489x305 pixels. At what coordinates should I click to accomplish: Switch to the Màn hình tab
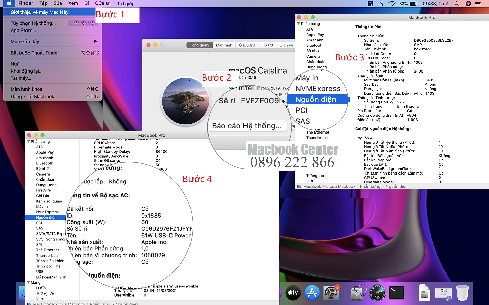click(x=224, y=45)
